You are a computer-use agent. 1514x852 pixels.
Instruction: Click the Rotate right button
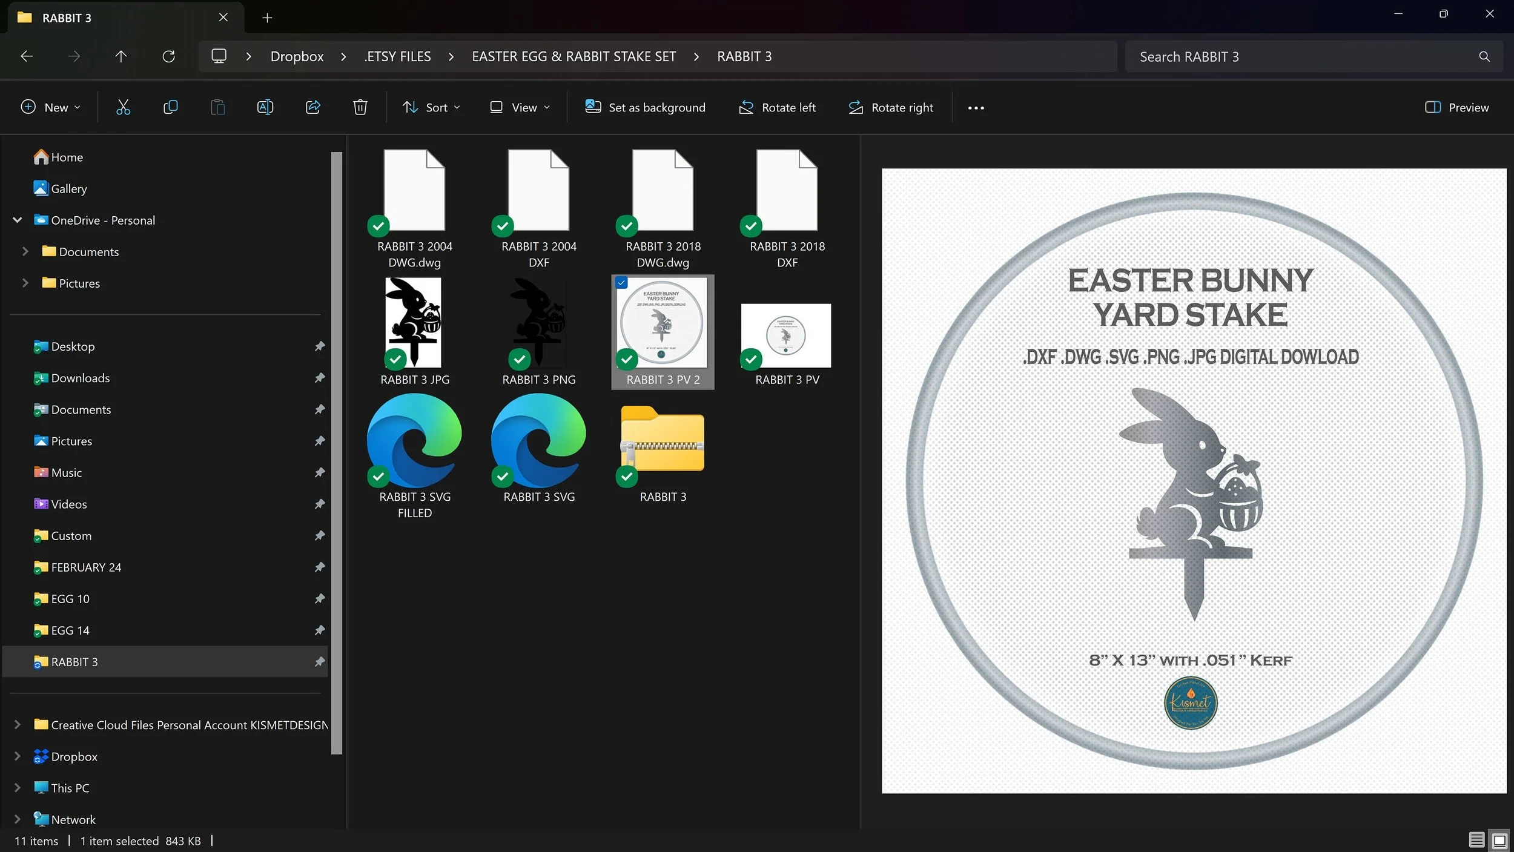pos(891,107)
